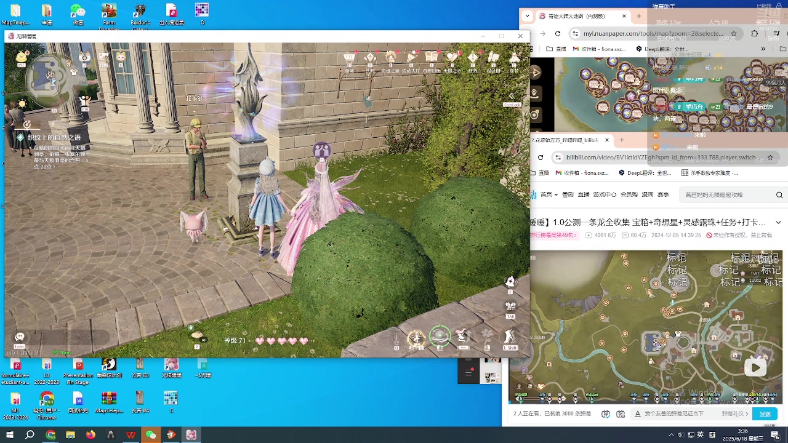Open the 换装 wardrobe dress icon
This screenshot has width=788, height=443.
[x=514, y=59]
